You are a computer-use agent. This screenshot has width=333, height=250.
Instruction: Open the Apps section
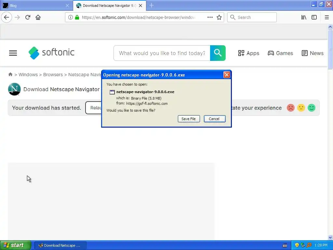click(248, 53)
